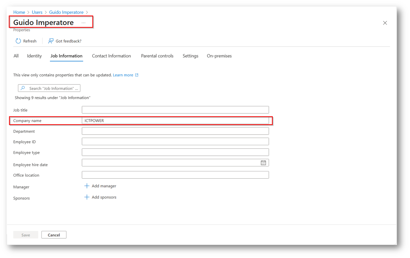
Task: Click the Got feedback icon
Action: (51, 41)
